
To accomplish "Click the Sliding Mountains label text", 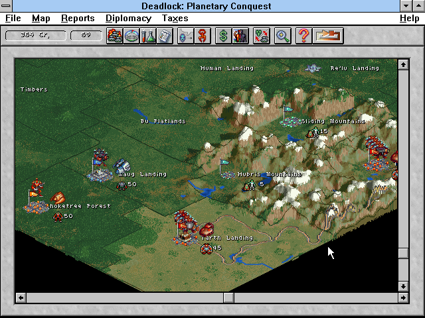I will [333, 121].
